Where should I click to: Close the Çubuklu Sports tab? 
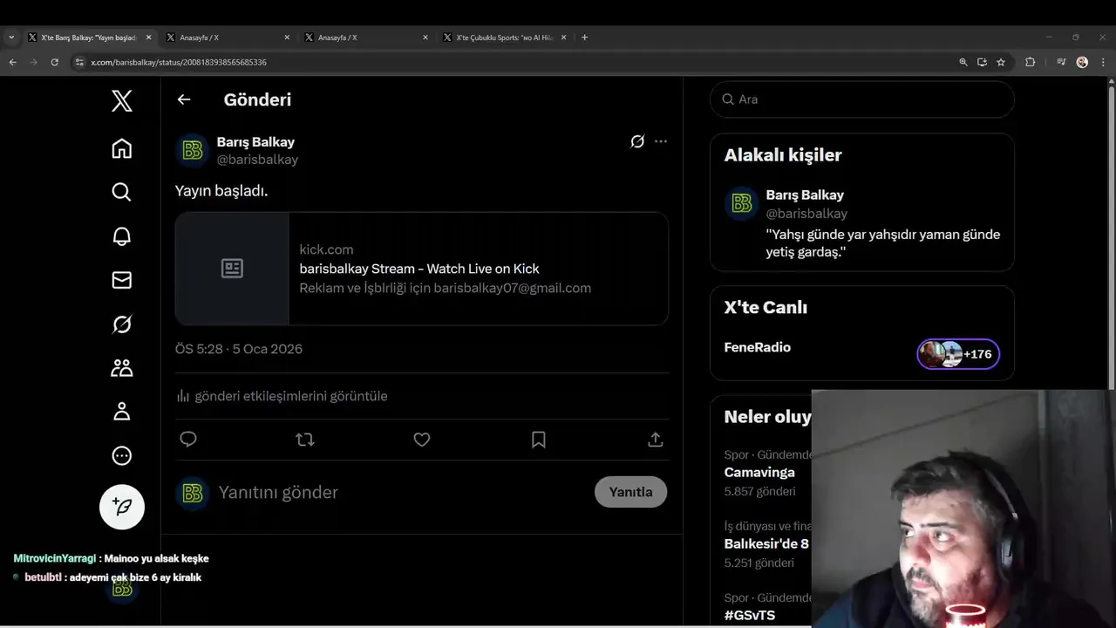563,38
